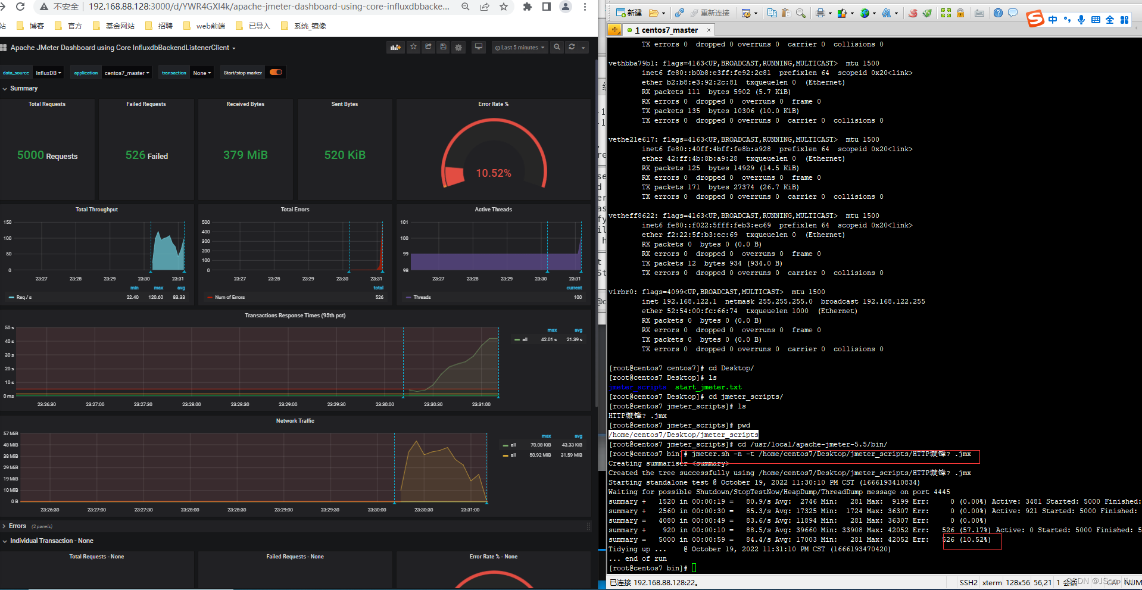Viewport: 1142px width, 590px height.
Task: Copy selection in Xshell toolbar
Action: tap(772, 13)
